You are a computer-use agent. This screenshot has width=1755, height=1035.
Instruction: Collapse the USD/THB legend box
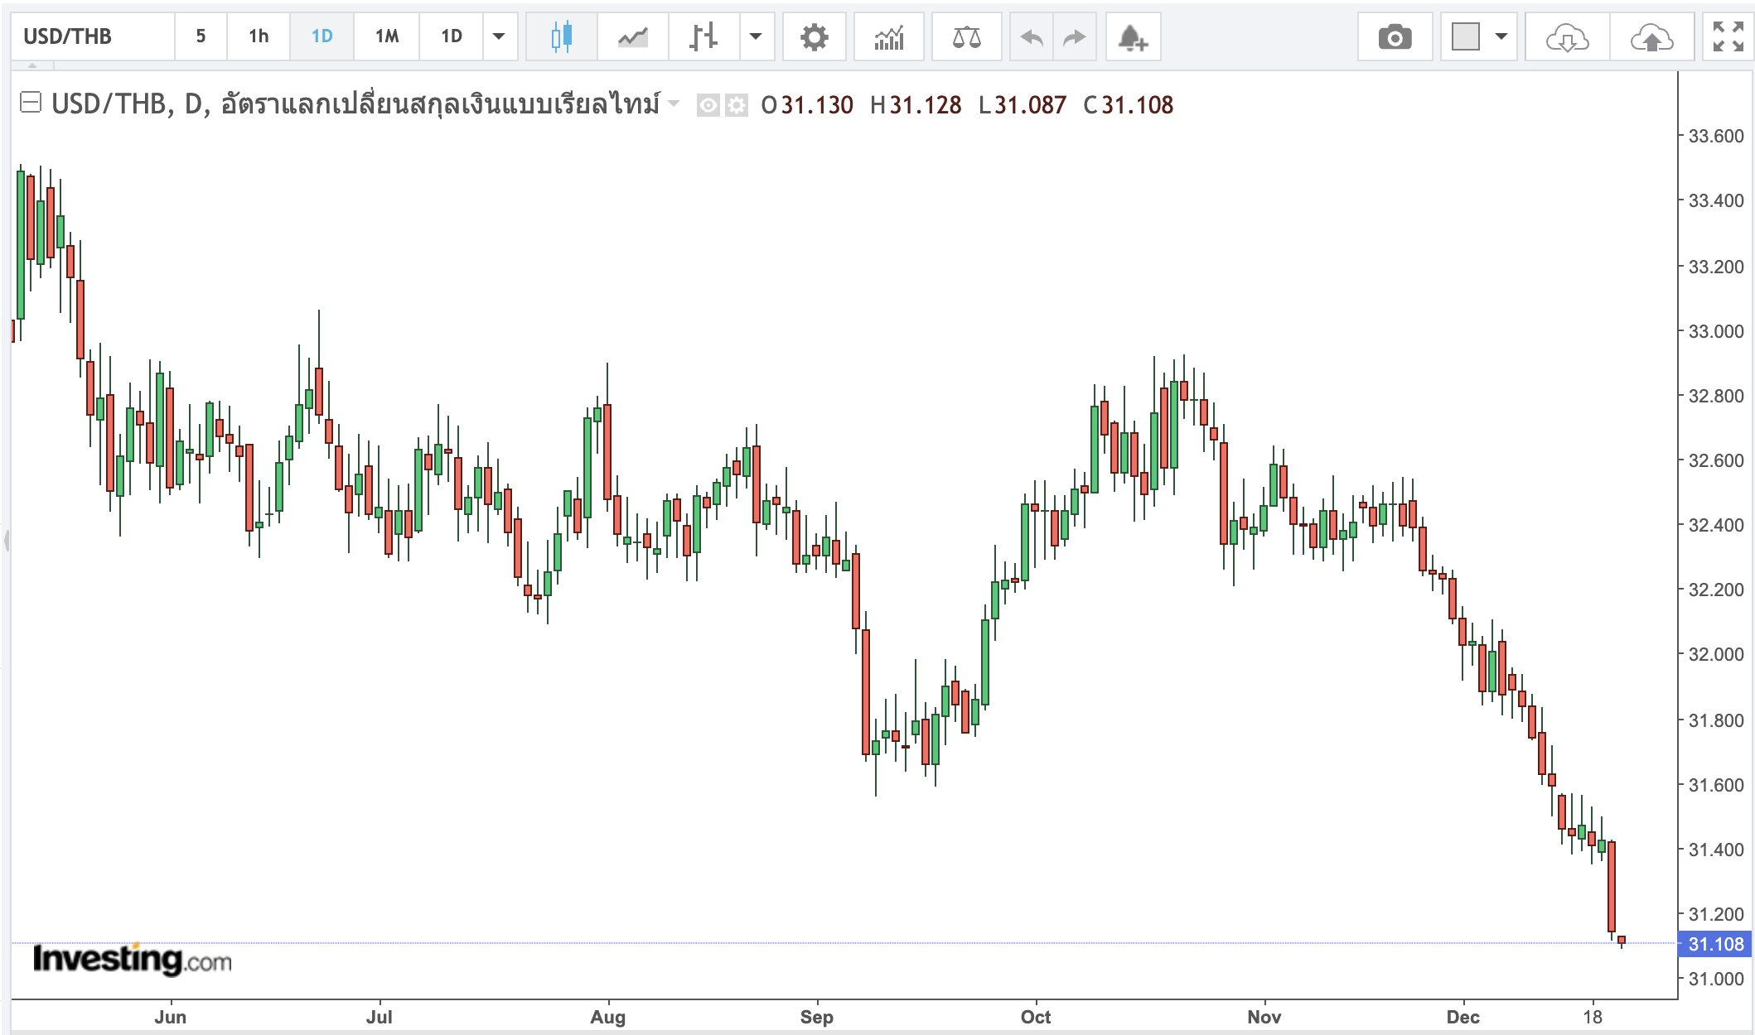(31, 103)
